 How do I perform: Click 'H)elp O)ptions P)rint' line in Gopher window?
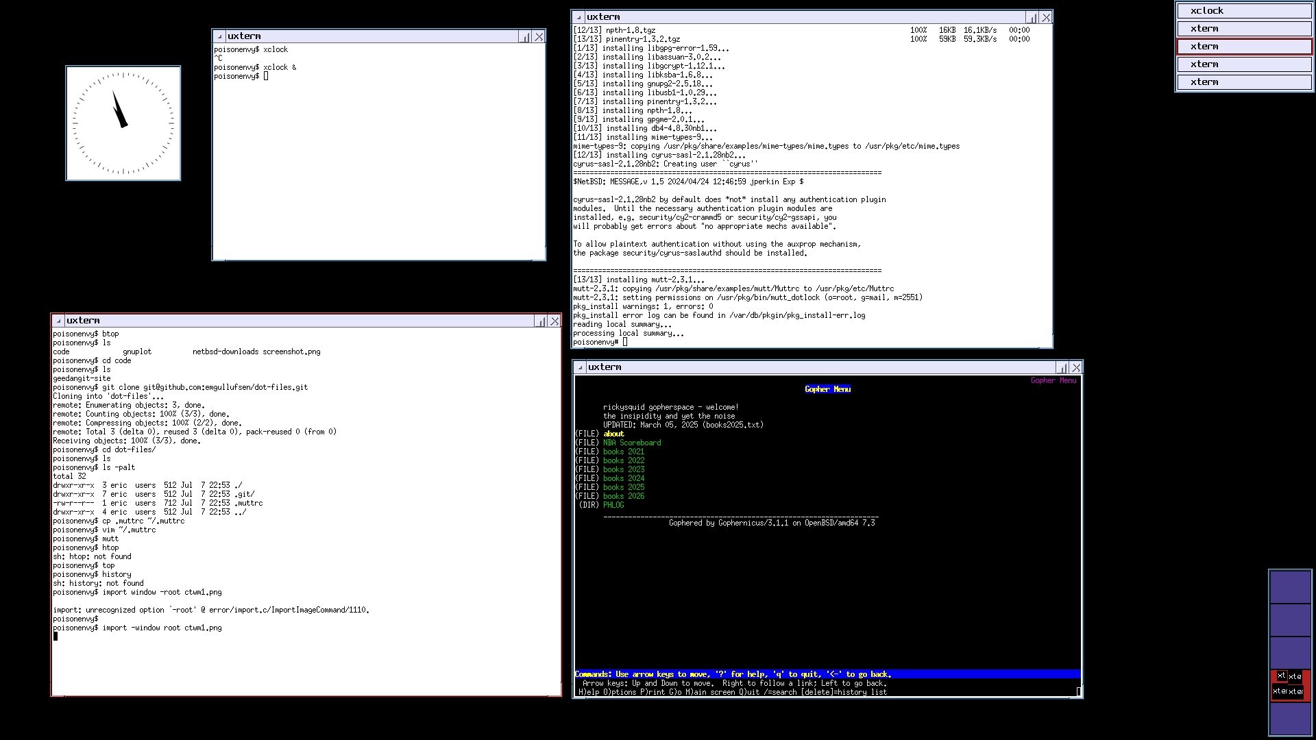[x=732, y=692]
